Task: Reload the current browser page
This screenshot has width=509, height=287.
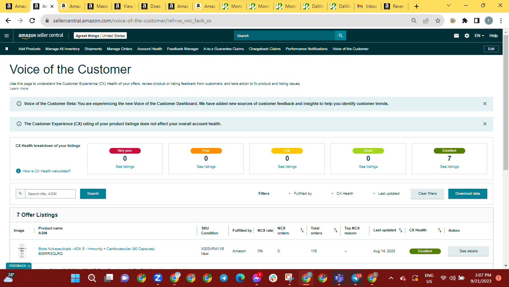Action: pos(32,21)
